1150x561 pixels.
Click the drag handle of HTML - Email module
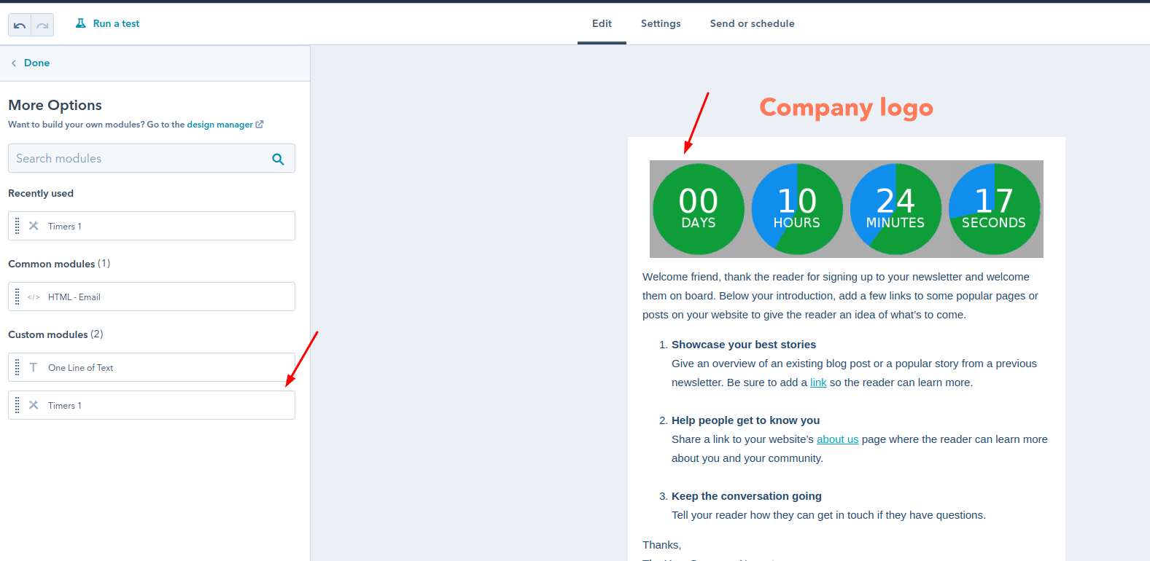[x=18, y=297]
